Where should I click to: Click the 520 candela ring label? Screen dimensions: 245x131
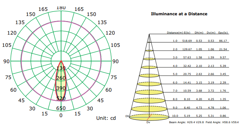(61, 98)
